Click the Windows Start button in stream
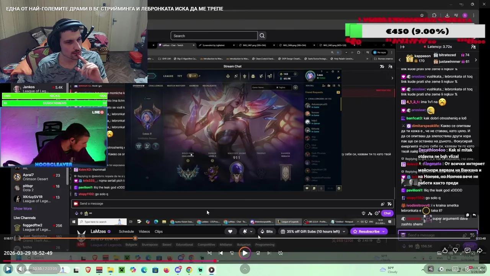The image size is (490, 276). tap(74, 222)
